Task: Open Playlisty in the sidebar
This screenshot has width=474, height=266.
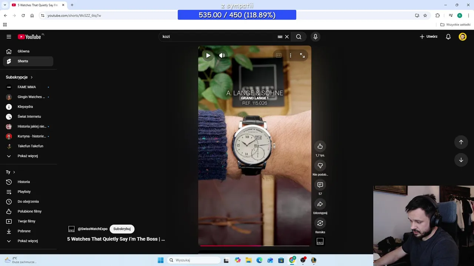Action: (x=28, y=192)
